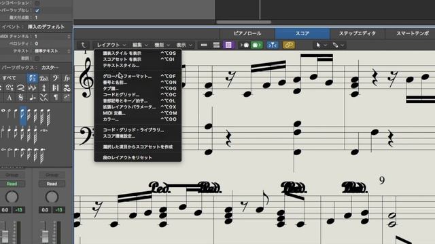Choose 音部記号とキー/拍子... menu item
The height and width of the screenshot is (244, 435).
[138, 101]
